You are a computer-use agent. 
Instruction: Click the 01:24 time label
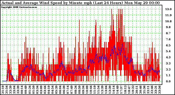tap(30, 90)
